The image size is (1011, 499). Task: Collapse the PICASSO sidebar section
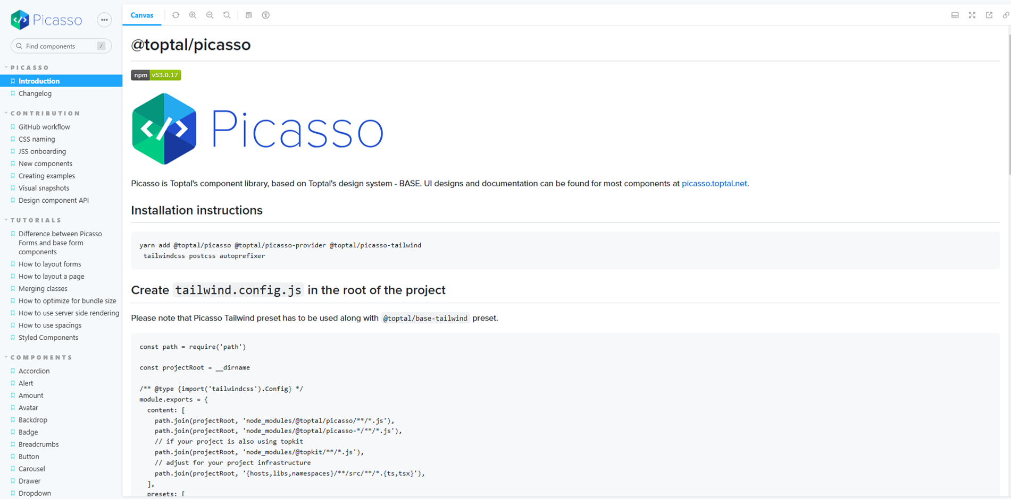click(30, 67)
